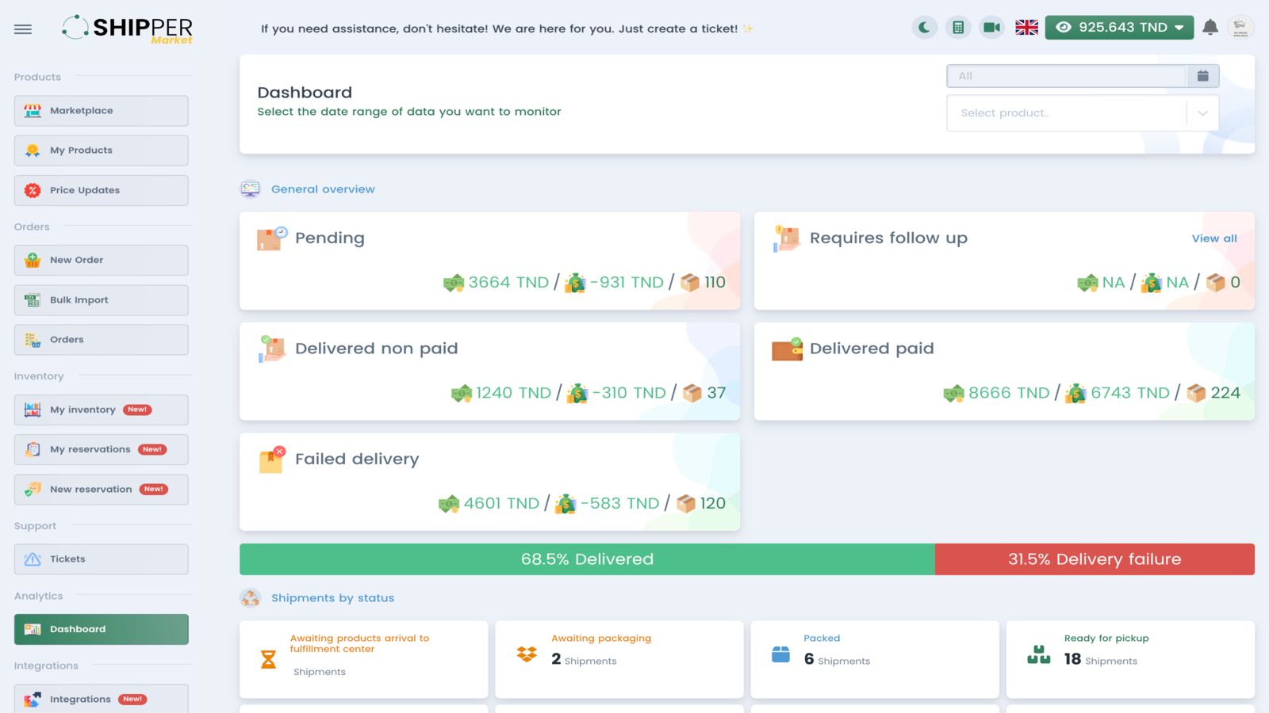This screenshot has height=713, width=1269.
Task: Click Delivered non paid amount 1240 TND
Action: [513, 393]
